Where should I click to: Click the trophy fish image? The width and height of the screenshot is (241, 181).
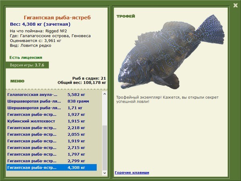tap(171, 52)
